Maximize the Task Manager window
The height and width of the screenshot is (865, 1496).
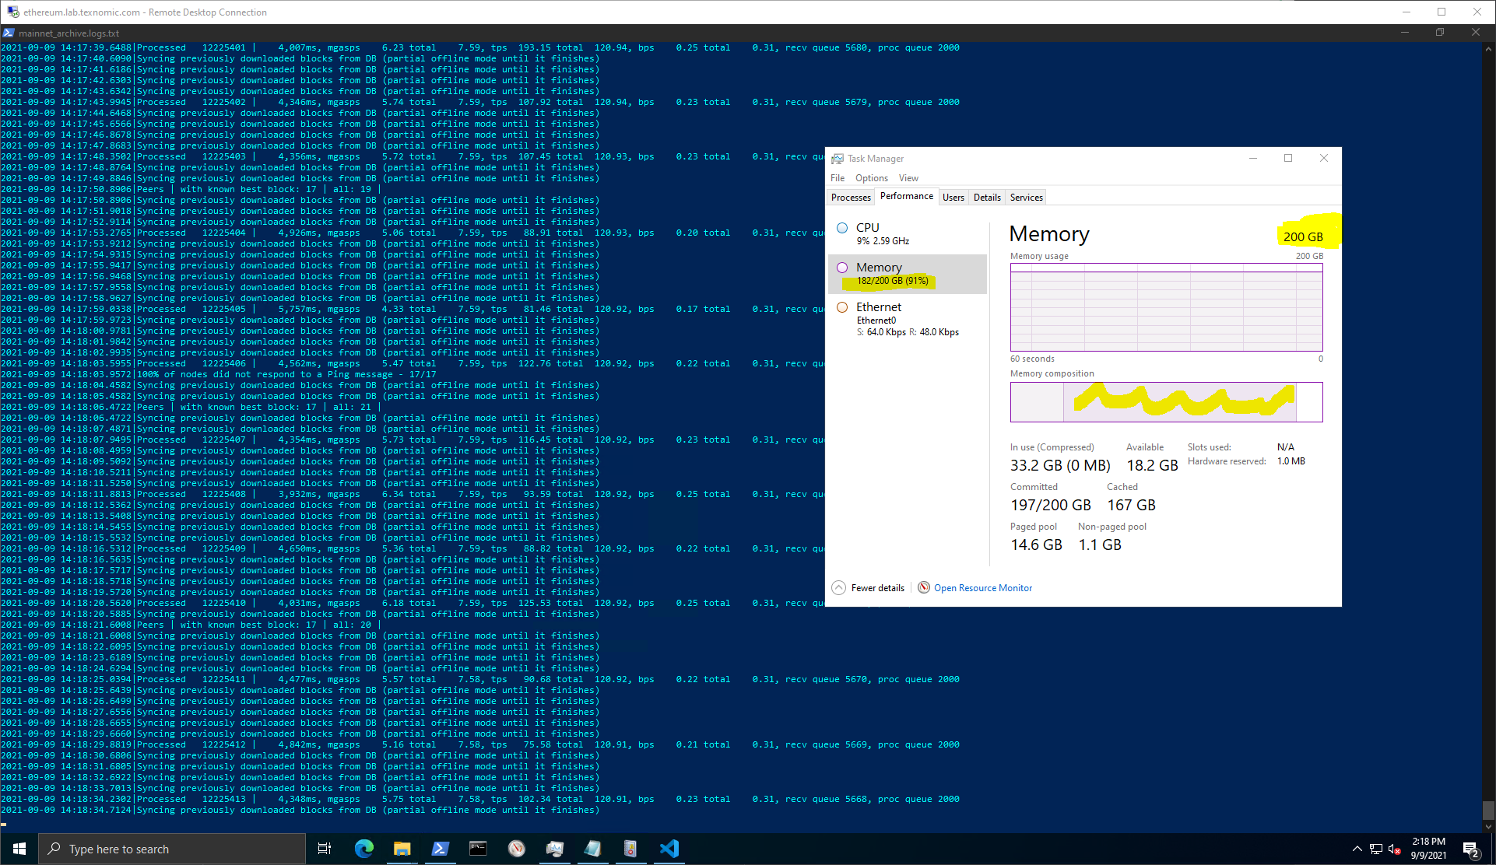click(1288, 158)
